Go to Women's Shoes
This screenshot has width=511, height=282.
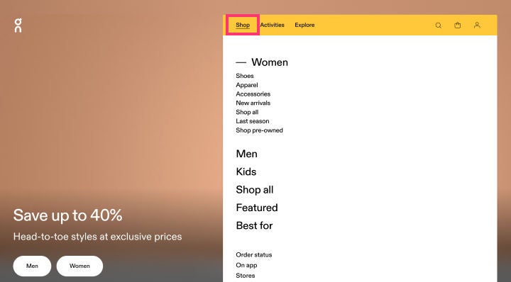(x=245, y=76)
